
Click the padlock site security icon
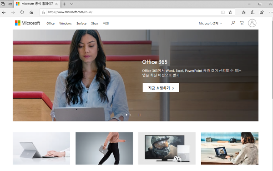[x=43, y=12]
